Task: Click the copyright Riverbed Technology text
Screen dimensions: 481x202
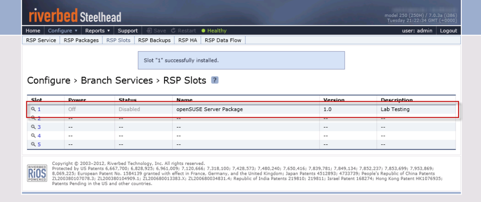Action: [x=129, y=164]
